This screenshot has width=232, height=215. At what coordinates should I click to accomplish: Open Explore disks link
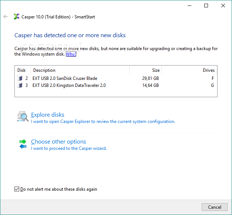(x=48, y=115)
